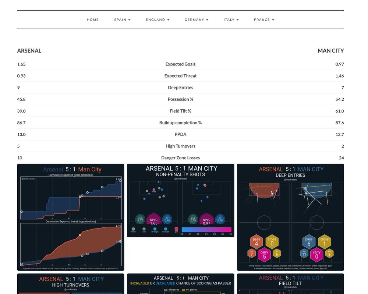368x294 pixels.
Task: Open the high turnovers chart thumbnail
Action: click(x=71, y=284)
